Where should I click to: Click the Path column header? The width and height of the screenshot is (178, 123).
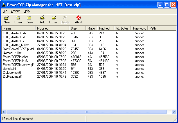[x=162, y=28]
